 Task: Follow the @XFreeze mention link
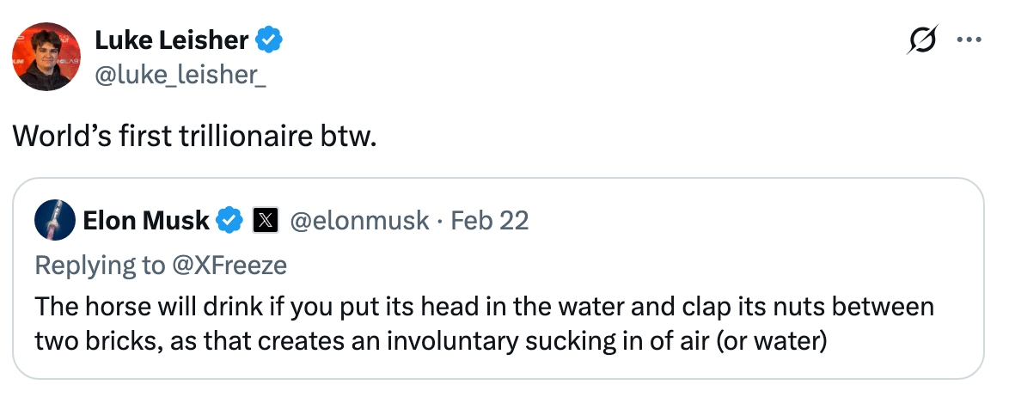pyautogui.click(x=232, y=265)
